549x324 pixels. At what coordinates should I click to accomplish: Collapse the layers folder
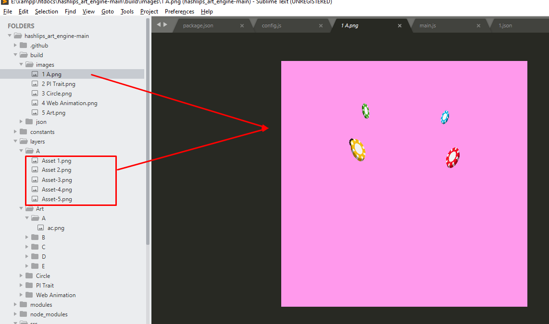pyautogui.click(x=15, y=141)
